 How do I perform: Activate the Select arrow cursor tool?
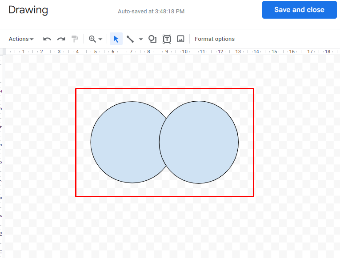pyautogui.click(x=116, y=39)
